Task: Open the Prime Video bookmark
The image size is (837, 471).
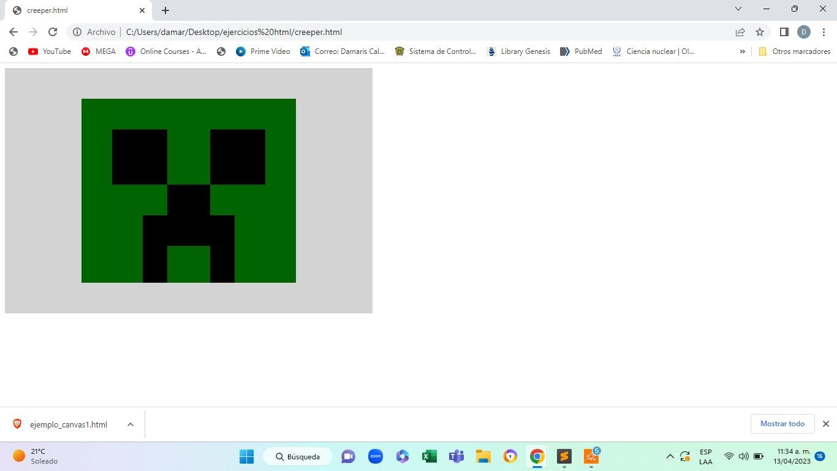Action: click(263, 52)
